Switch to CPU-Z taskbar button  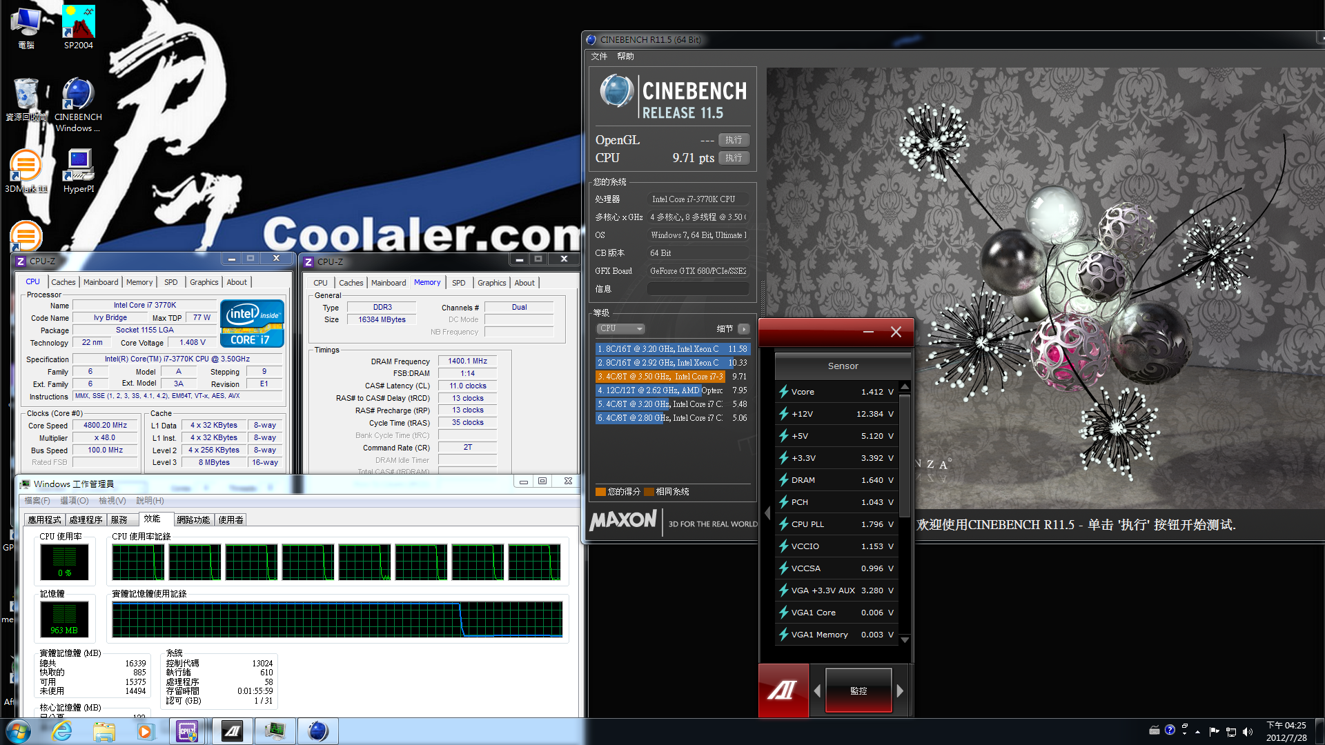(188, 731)
